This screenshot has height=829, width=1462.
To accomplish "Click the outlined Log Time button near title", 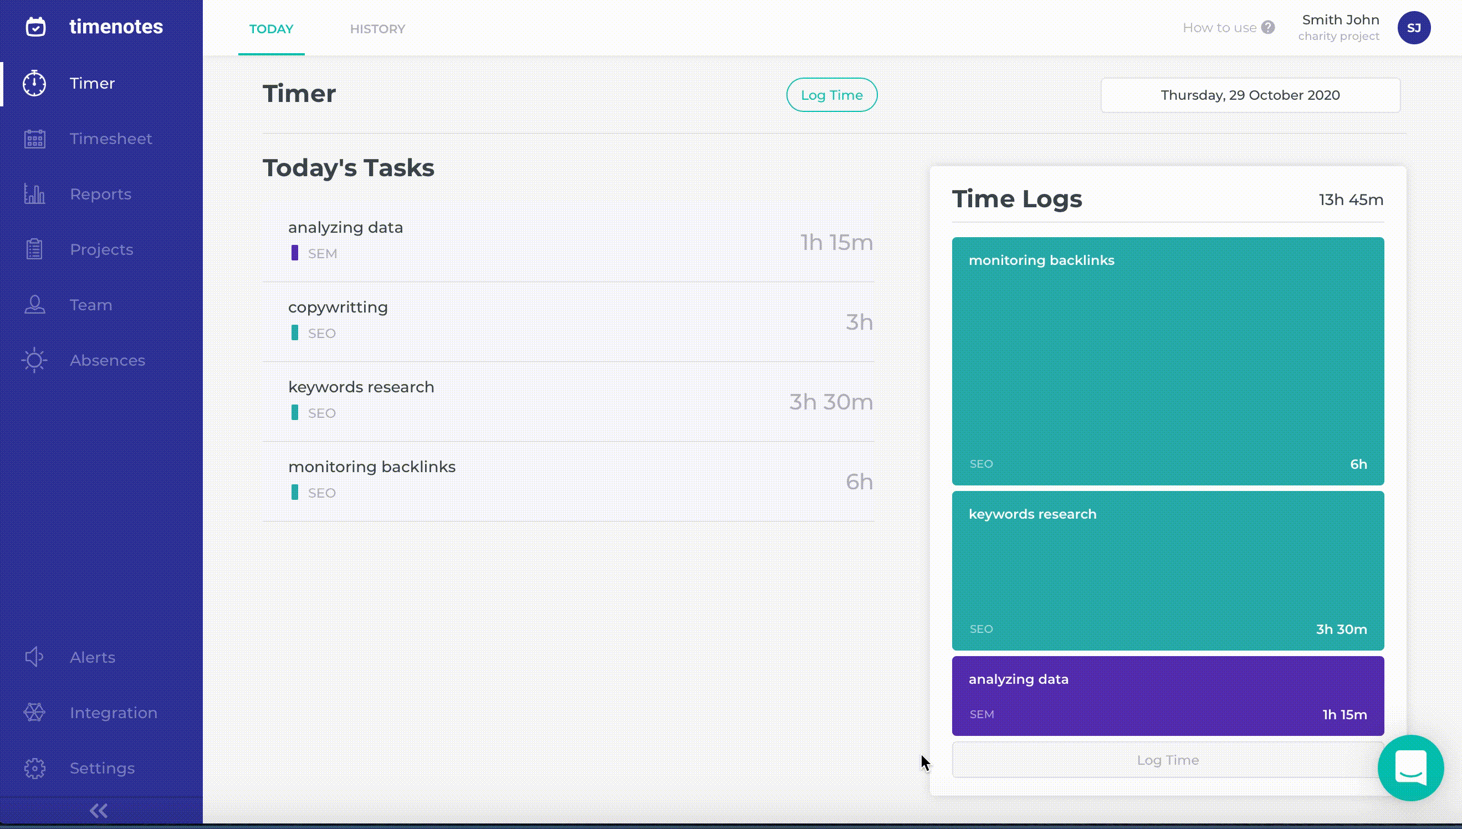I will coord(831,95).
